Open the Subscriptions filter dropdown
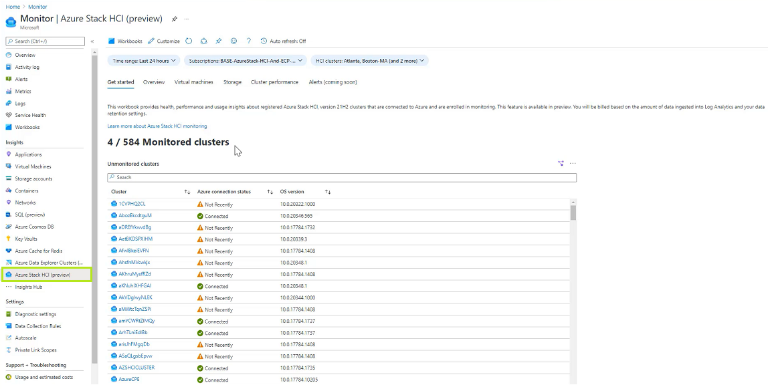 pos(246,61)
